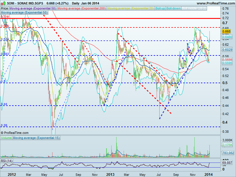The width and height of the screenshot is (236, 177).
Task: Click the Sep label before 2013 Nov
Action: [x=176, y=175]
